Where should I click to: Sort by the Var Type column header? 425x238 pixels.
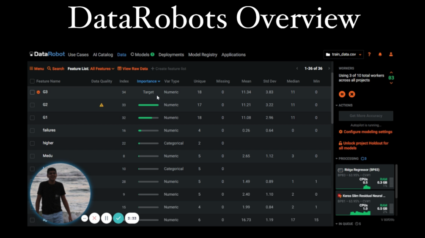click(x=172, y=81)
